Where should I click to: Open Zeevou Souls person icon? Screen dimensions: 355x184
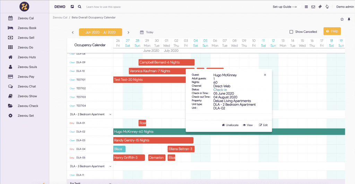pos(10,67)
